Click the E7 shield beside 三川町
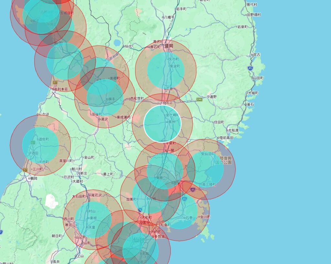The height and width of the screenshot is (264, 331). point(25,170)
